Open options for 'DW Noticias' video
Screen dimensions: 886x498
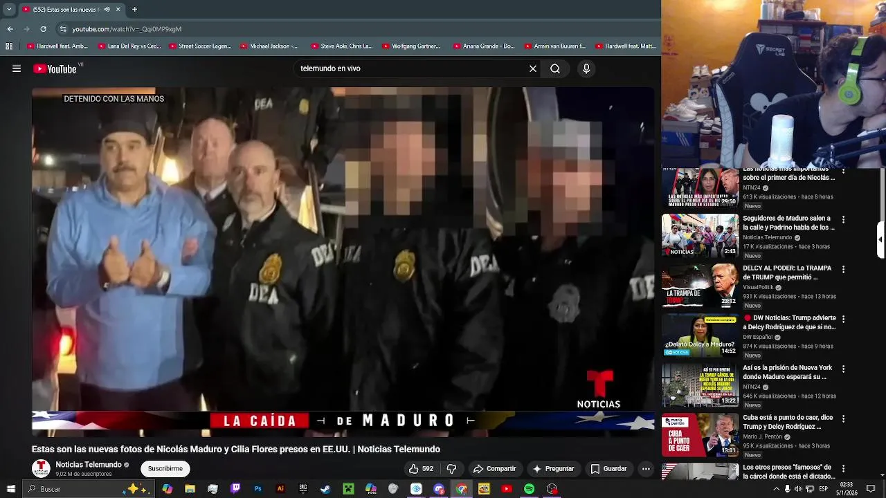coord(843,320)
